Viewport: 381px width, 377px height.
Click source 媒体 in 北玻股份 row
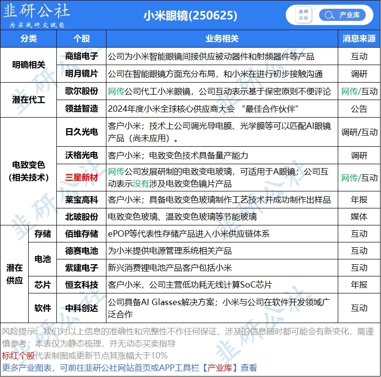tap(359, 217)
